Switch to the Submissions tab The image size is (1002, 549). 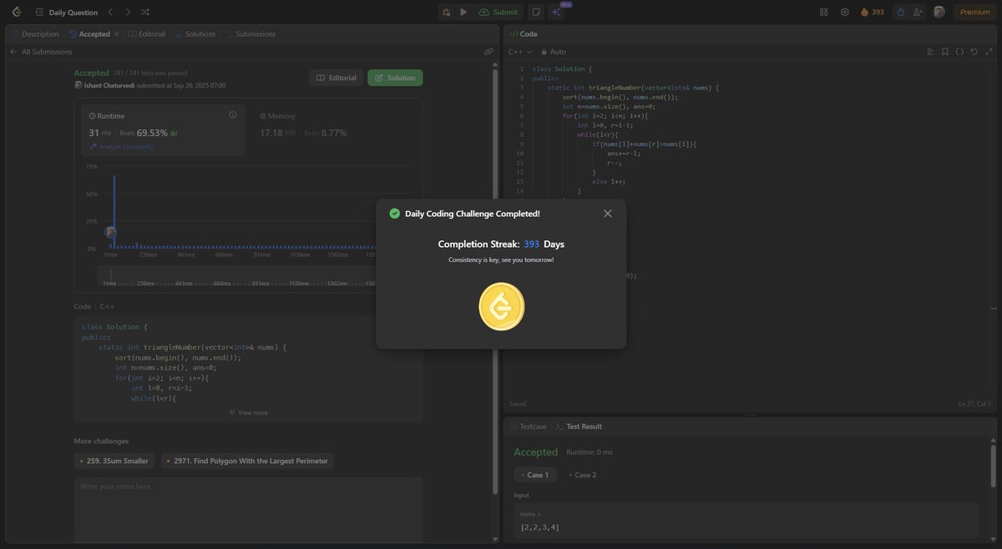pos(250,34)
